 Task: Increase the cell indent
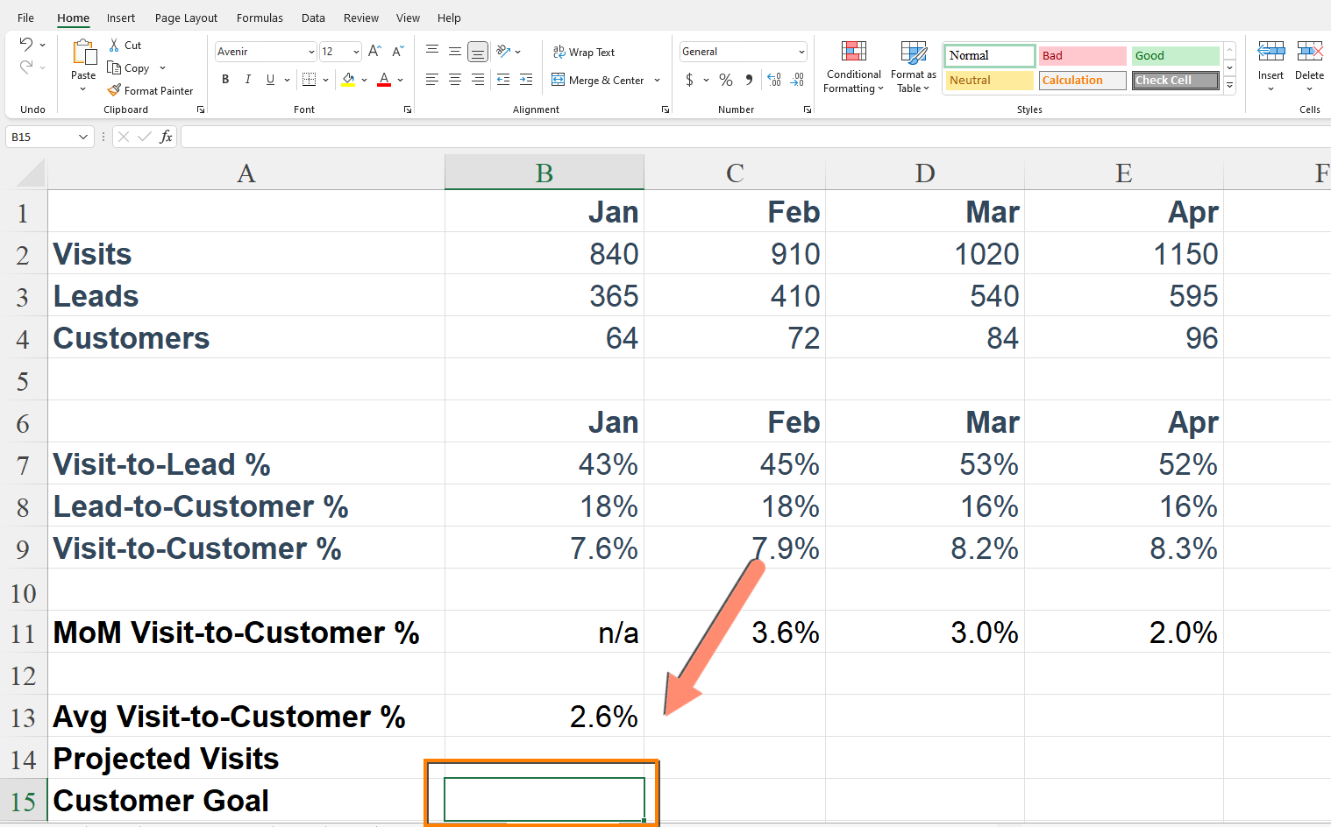[526, 80]
